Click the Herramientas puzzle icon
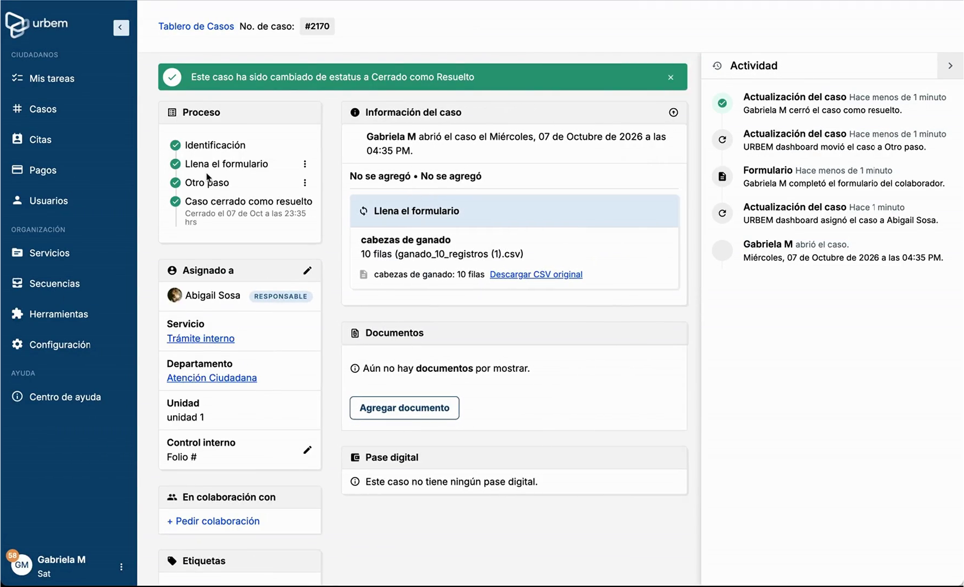This screenshot has width=964, height=587. pos(17,314)
